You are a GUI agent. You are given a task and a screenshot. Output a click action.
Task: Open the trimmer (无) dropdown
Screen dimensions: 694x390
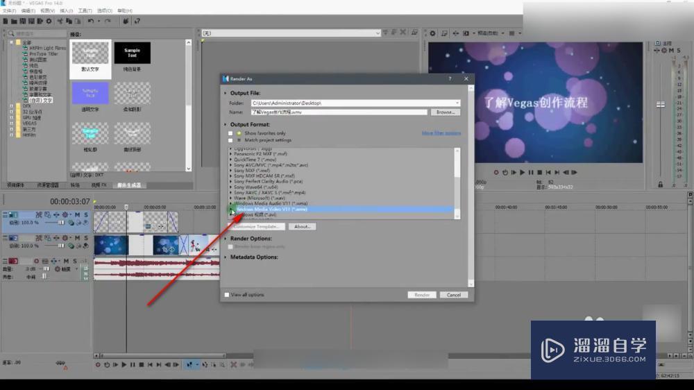(x=378, y=33)
